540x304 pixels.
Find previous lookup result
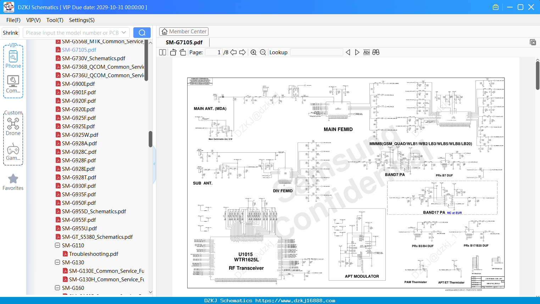pos(348,52)
